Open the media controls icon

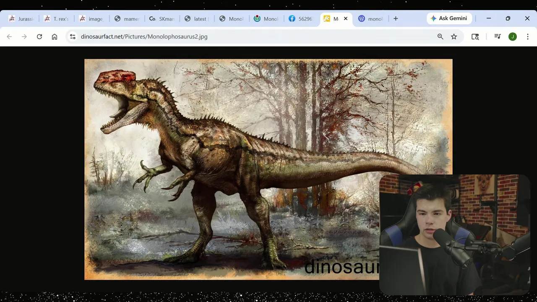(498, 36)
